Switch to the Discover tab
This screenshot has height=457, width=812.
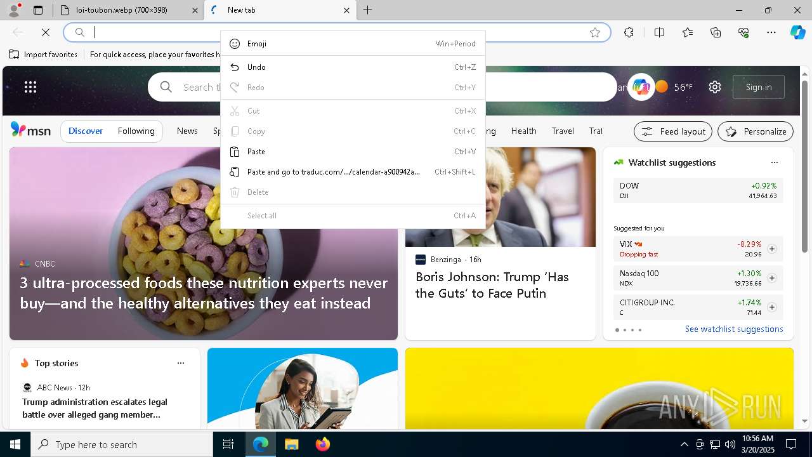tap(86, 131)
